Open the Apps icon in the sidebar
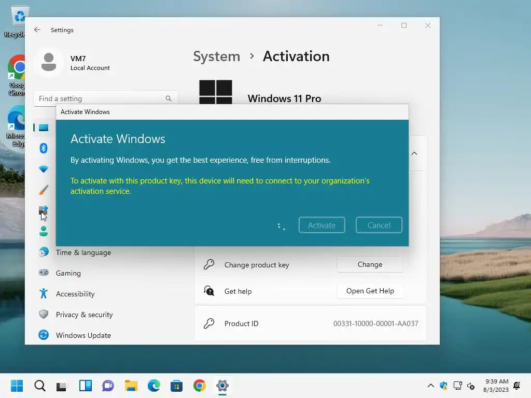 [44, 210]
